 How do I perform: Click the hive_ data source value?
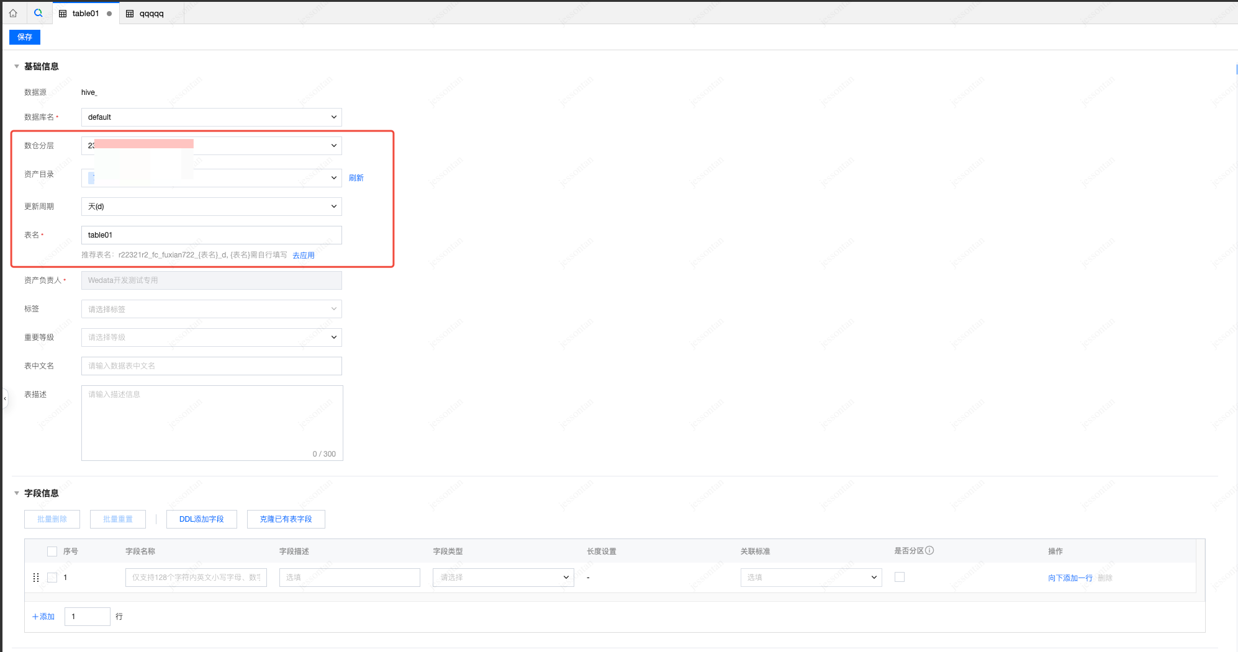pyautogui.click(x=89, y=92)
